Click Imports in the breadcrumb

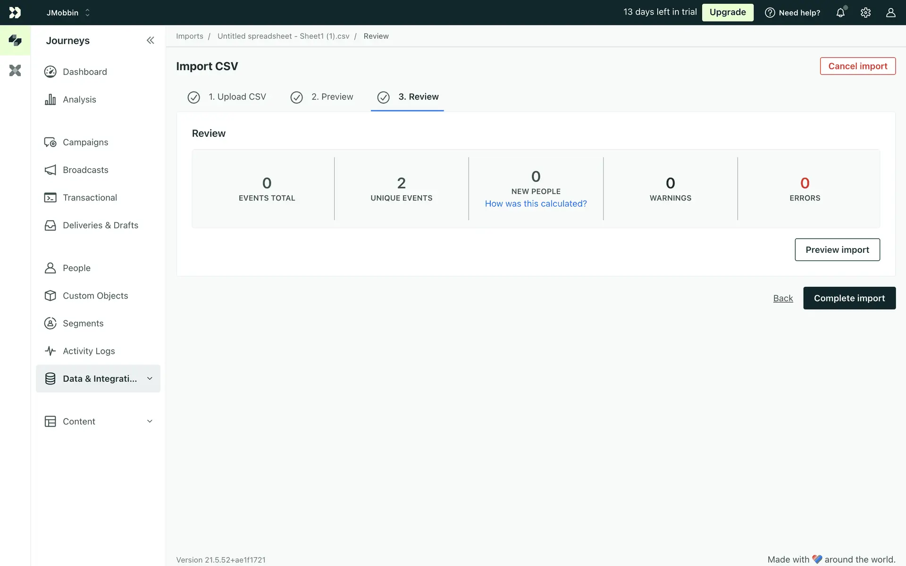click(x=190, y=36)
